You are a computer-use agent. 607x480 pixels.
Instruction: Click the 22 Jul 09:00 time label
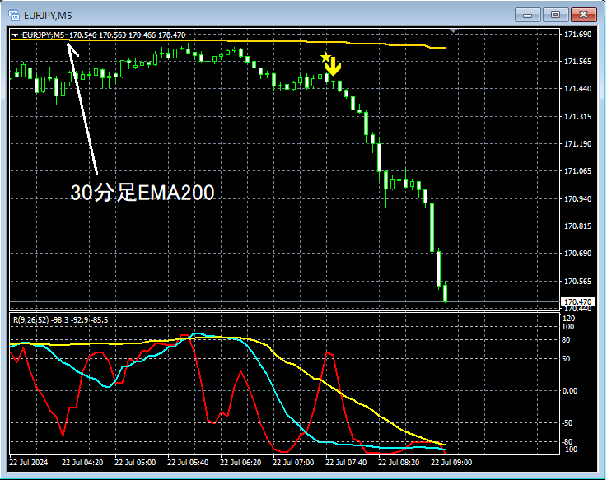451,463
